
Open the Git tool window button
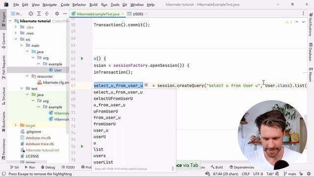pyautogui.click(x=14, y=167)
